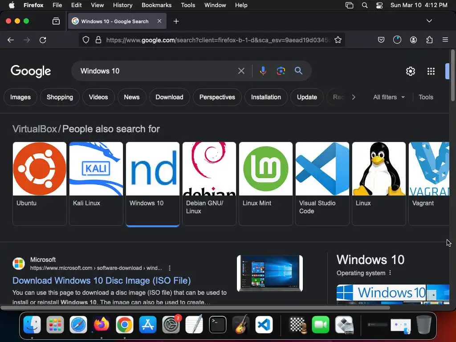
Task: Search by image with Google Lens
Action: tap(281, 71)
